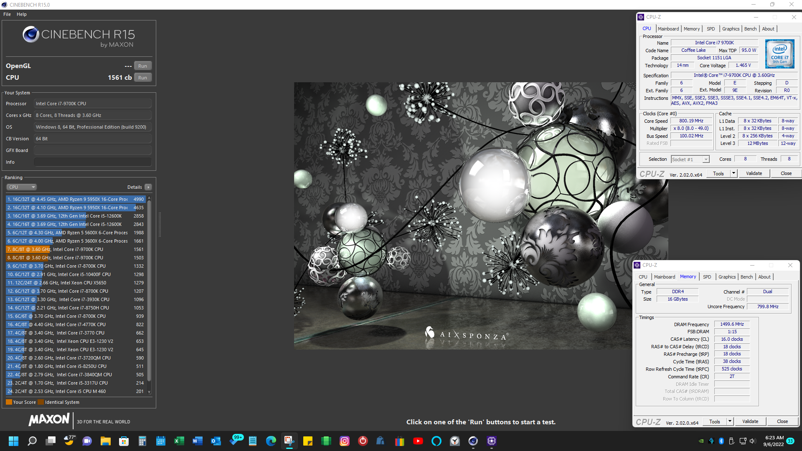Open Excel from the taskbar
The height and width of the screenshot is (451, 802).
tap(179, 441)
